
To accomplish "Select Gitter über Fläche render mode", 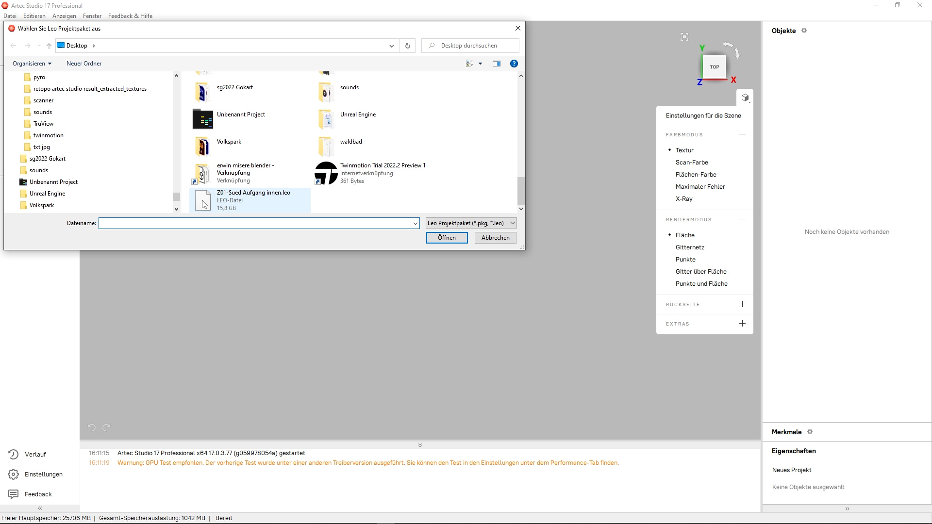I will pyautogui.click(x=701, y=272).
